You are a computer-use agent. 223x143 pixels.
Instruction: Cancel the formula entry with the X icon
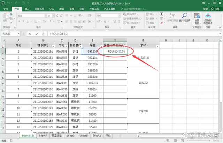coord(30,34)
